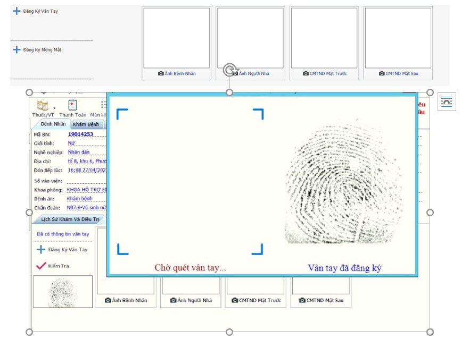Viewport: 461px width, 339px height.
Task: Click the patient ID link 19014253
Action: pos(80,134)
